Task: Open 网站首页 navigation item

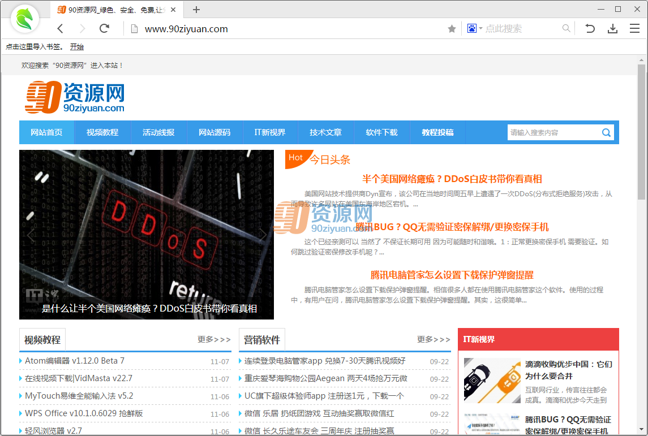Action: [x=47, y=132]
